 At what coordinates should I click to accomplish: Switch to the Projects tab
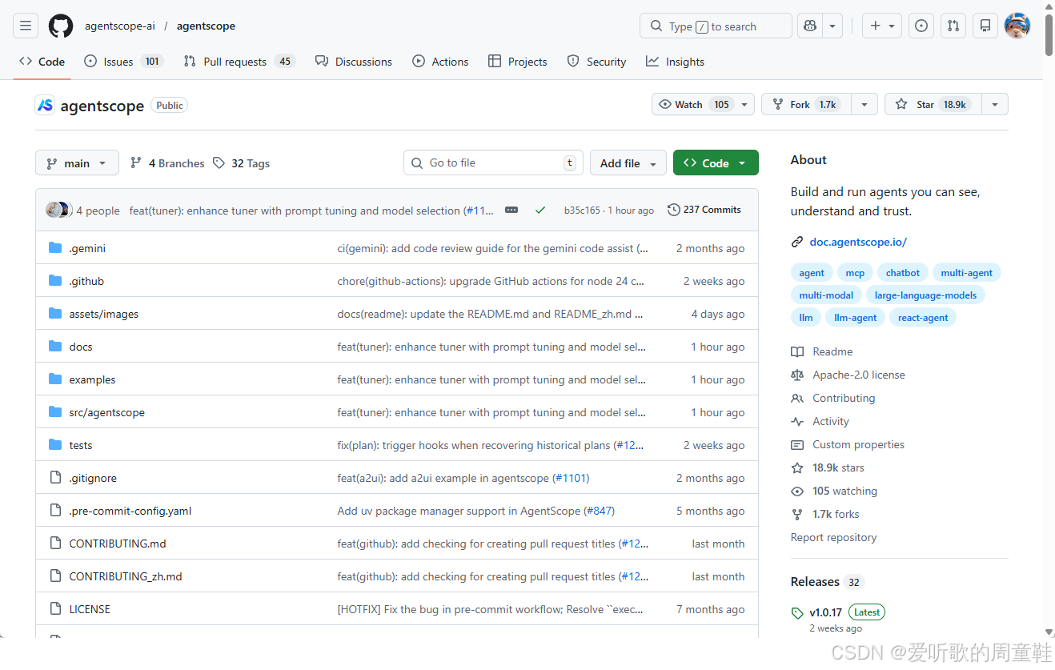click(518, 62)
